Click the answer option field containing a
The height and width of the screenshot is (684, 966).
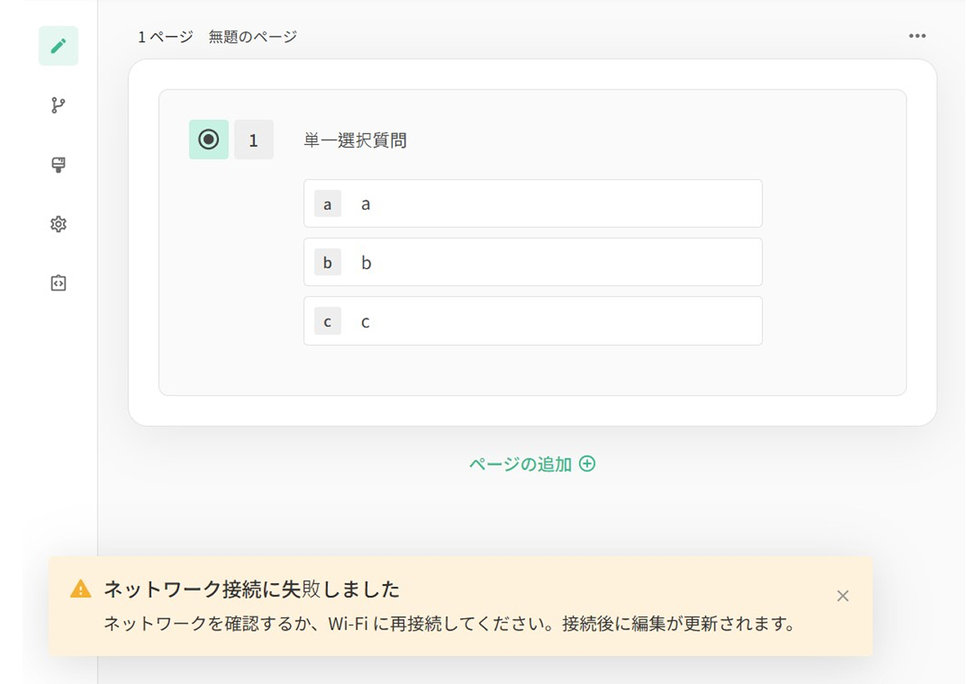[x=533, y=203]
